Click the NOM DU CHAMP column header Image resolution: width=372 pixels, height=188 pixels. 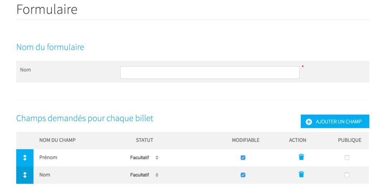click(x=57, y=140)
